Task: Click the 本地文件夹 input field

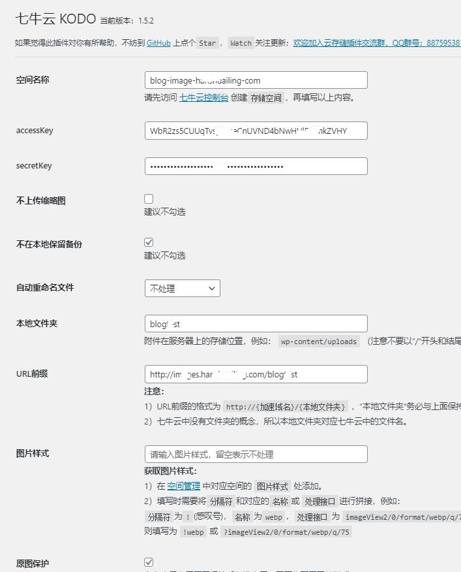Action: [x=256, y=324]
